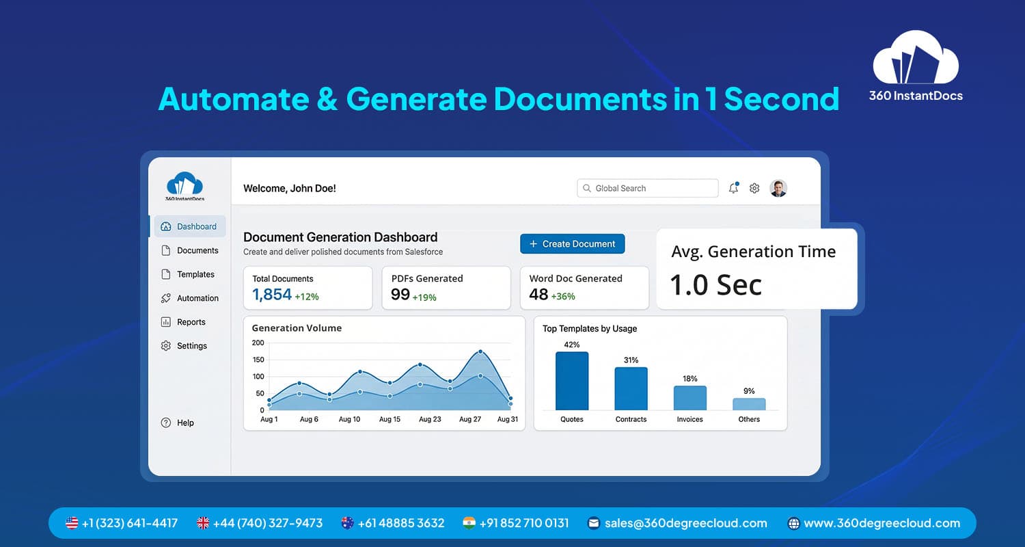The height and width of the screenshot is (547, 1025).
Task: Open the Documents sidebar item
Action: pos(189,250)
